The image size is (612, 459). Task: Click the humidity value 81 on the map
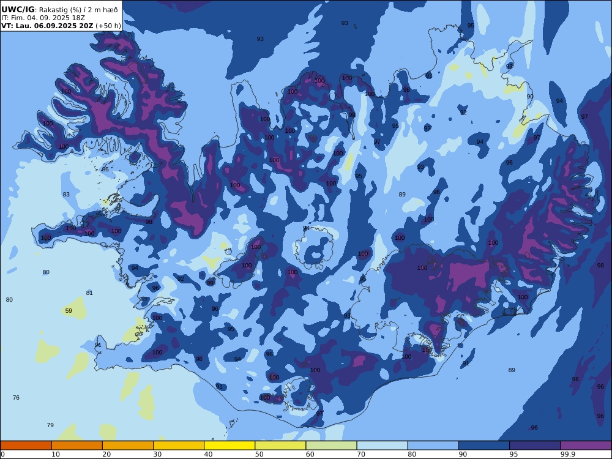89,293
